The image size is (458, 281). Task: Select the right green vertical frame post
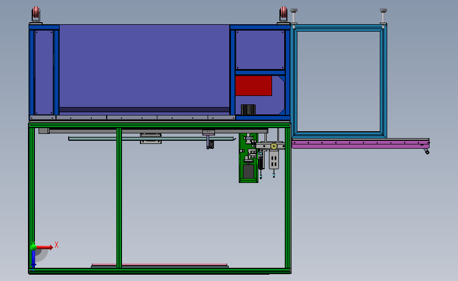pos(288,198)
